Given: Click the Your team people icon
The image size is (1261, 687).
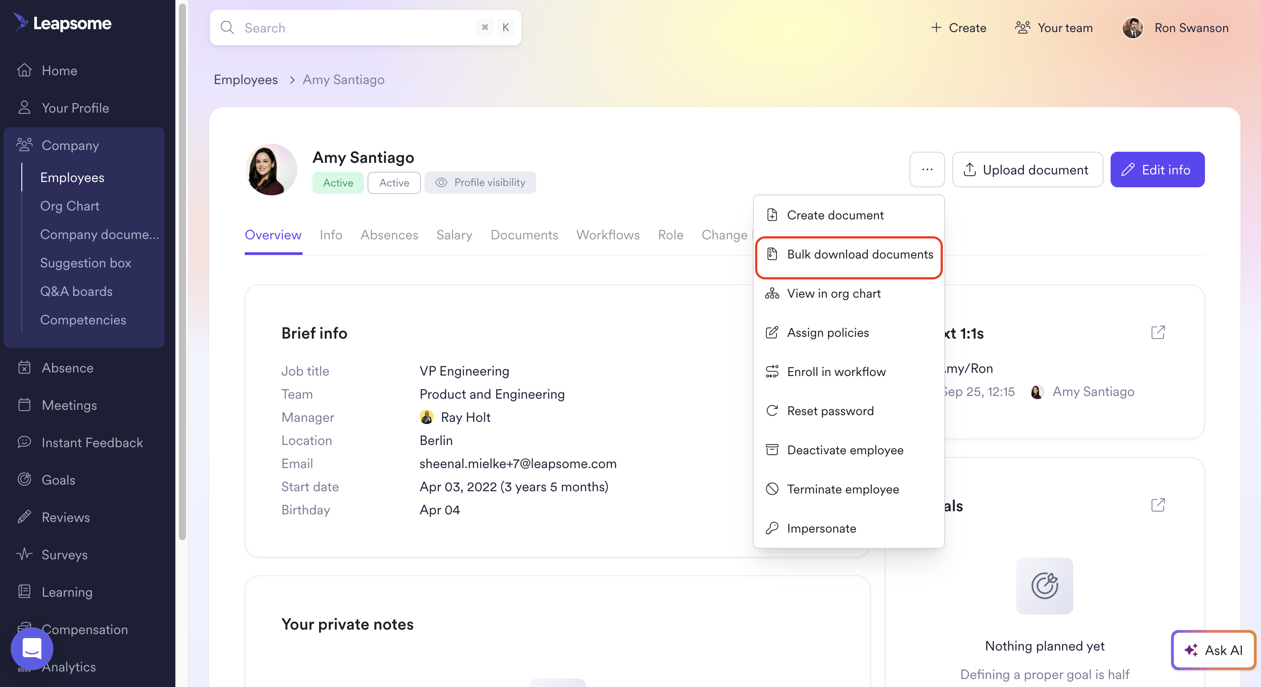Looking at the screenshot, I should tap(1023, 28).
